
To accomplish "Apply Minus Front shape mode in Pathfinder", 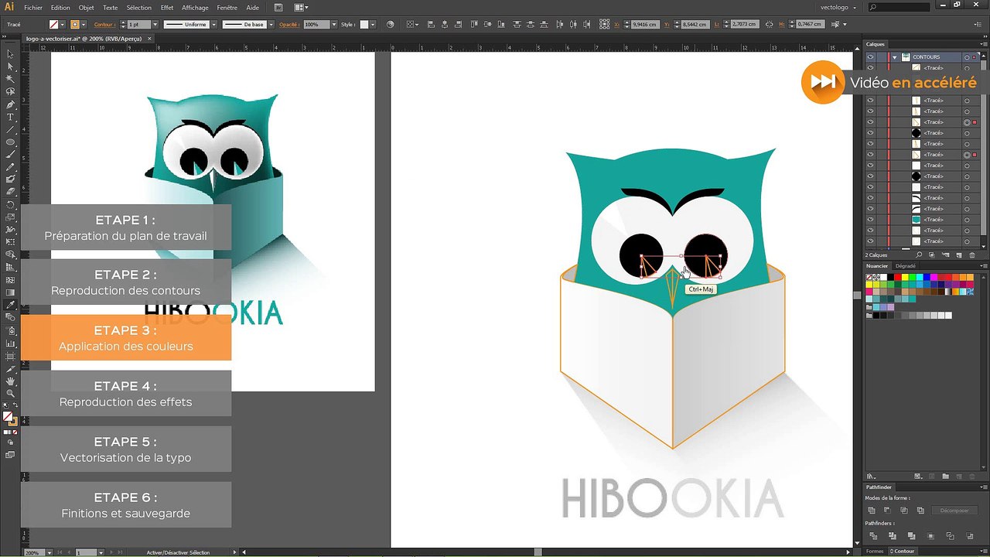I will click(x=888, y=511).
